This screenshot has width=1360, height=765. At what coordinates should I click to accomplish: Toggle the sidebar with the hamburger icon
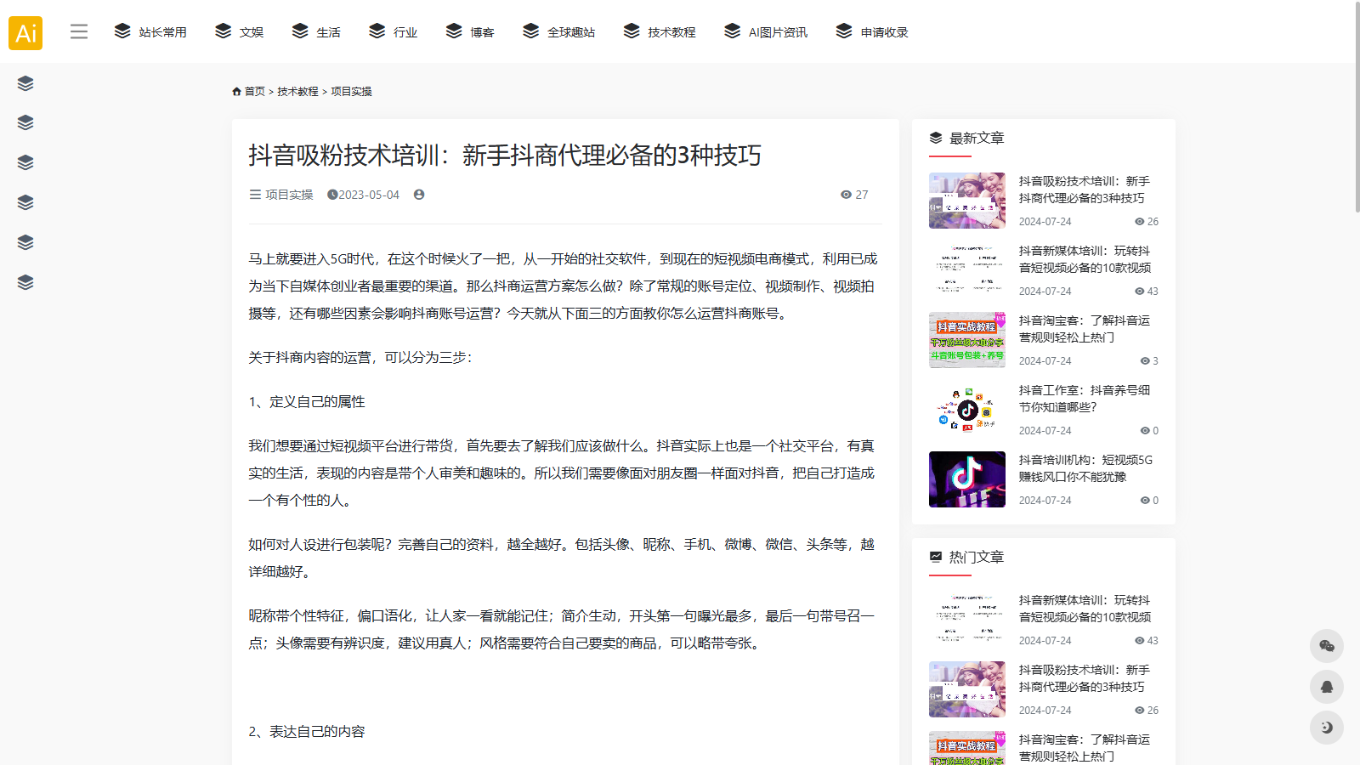click(x=79, y=32)
